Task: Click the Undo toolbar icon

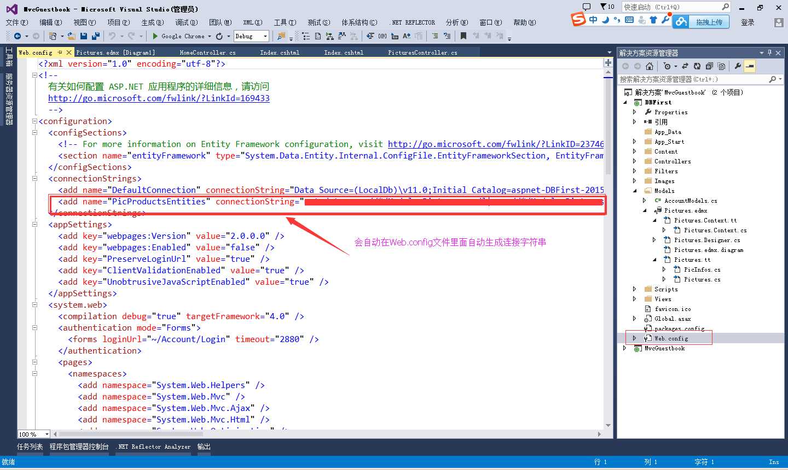Action: 112,36
